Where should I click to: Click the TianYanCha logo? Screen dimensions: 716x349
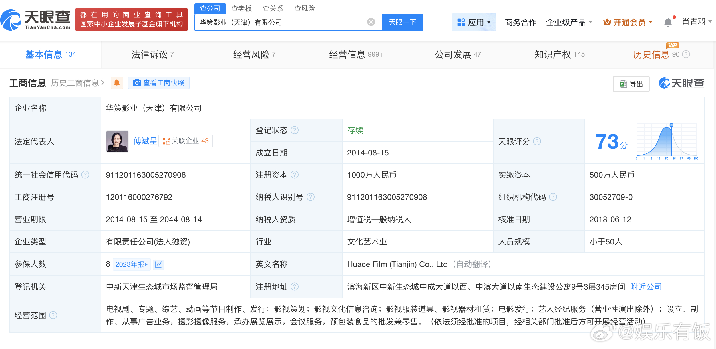(35, 19)
